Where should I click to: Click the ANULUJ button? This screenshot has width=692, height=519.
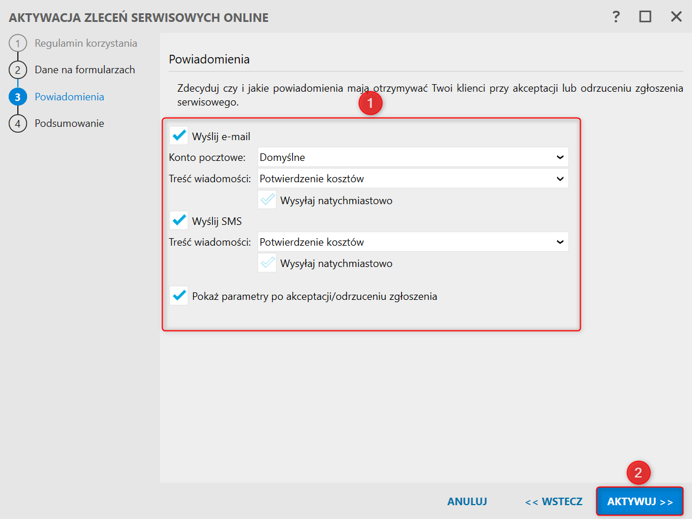click(467, 502)
